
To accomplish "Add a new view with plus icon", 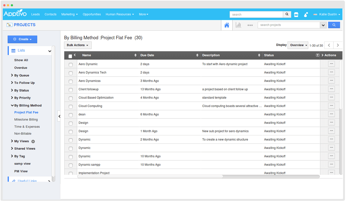I will pos(33,141).
